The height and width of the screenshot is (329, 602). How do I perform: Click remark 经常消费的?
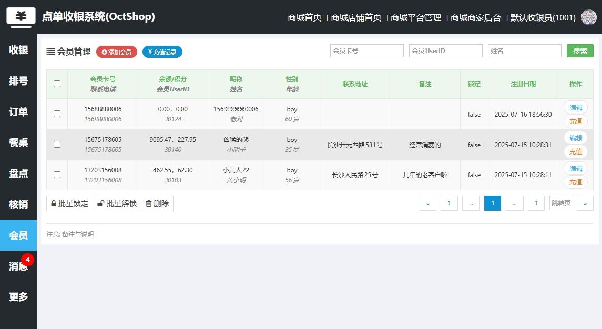click(x=425, y=145)
